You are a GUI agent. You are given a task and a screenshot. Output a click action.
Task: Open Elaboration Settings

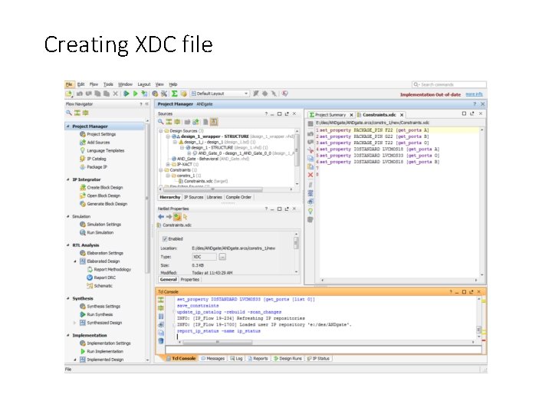(105, 253)
